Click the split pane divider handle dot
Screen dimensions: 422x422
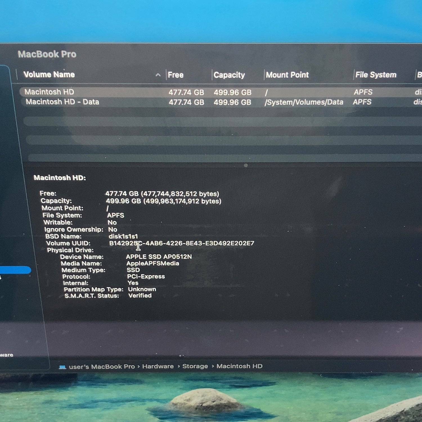[246, 165]
